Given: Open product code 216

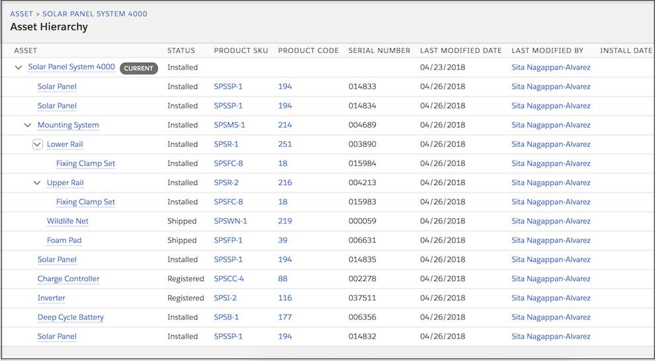Looking at the screenshot, I should click(x=285, y=182).
